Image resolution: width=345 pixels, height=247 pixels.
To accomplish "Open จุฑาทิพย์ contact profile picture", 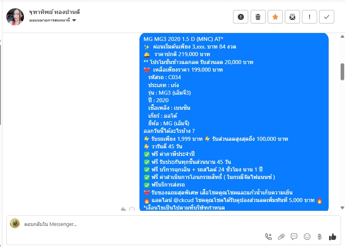I will [15, 17].
